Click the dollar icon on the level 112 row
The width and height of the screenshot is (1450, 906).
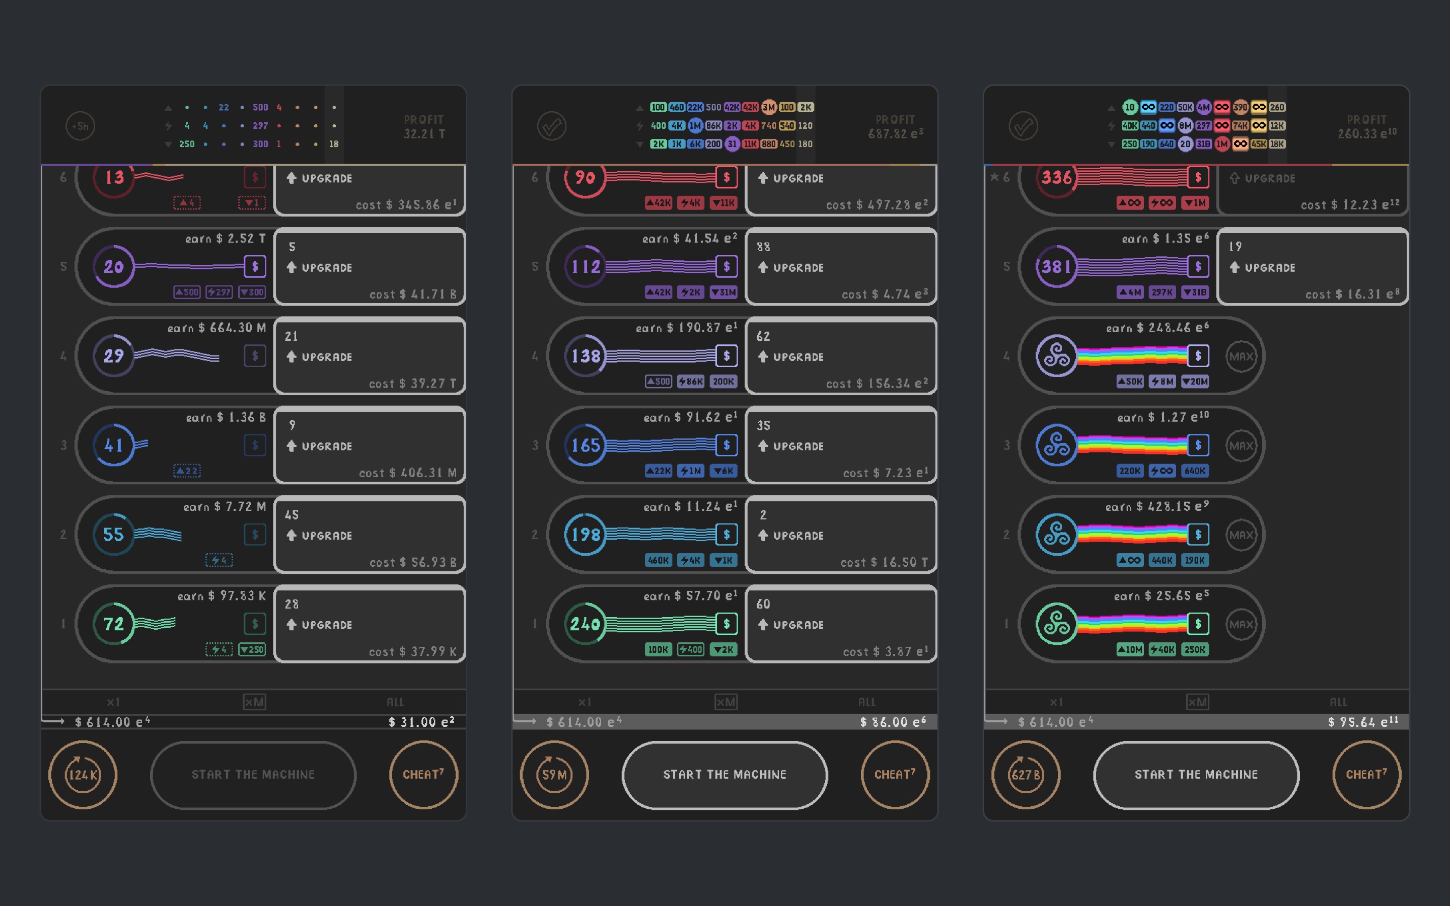click(726, 267)
